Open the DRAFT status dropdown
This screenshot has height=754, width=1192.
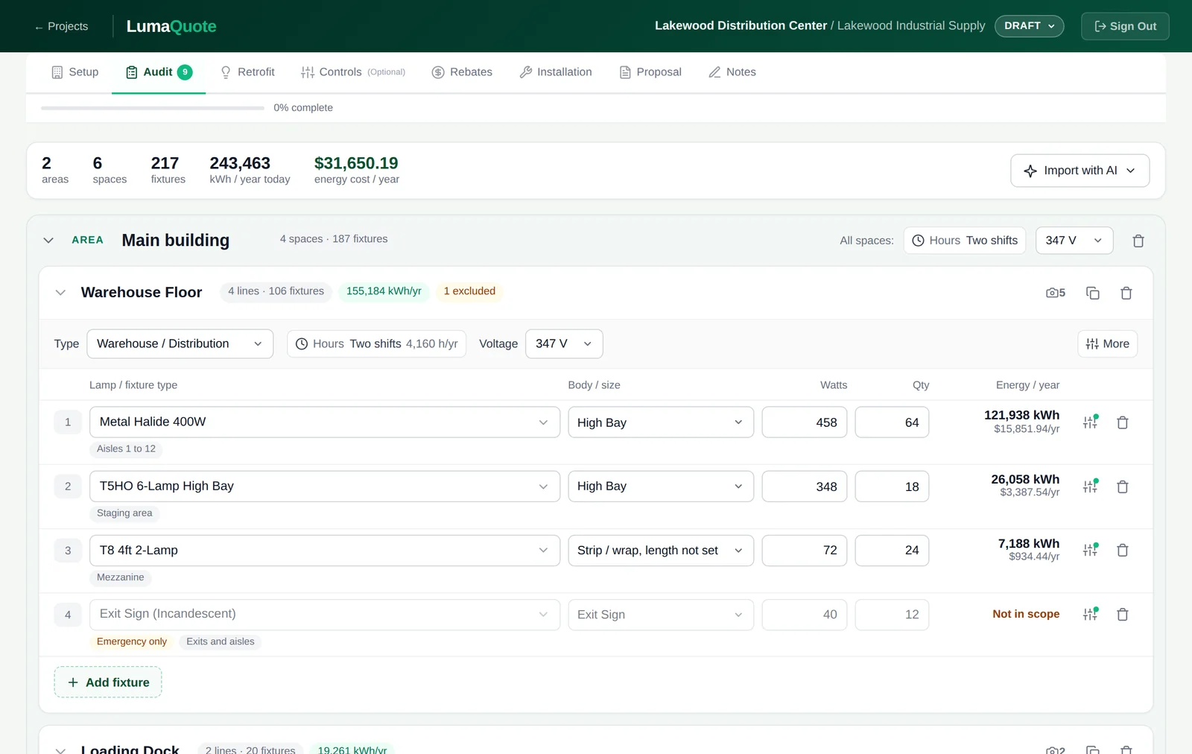[x=1029, y=26]
